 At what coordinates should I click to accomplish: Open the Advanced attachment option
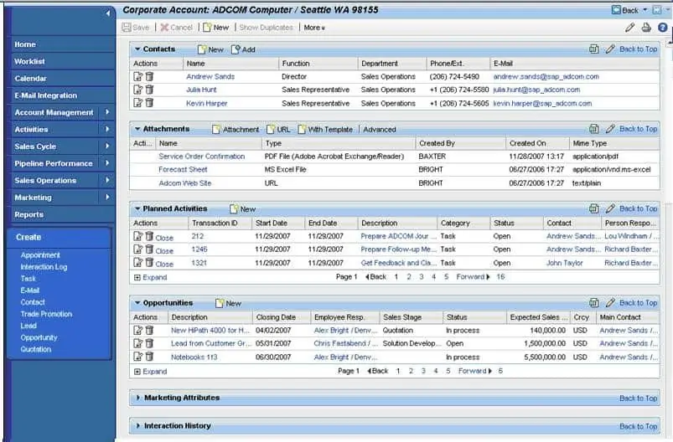coord(380,130)
